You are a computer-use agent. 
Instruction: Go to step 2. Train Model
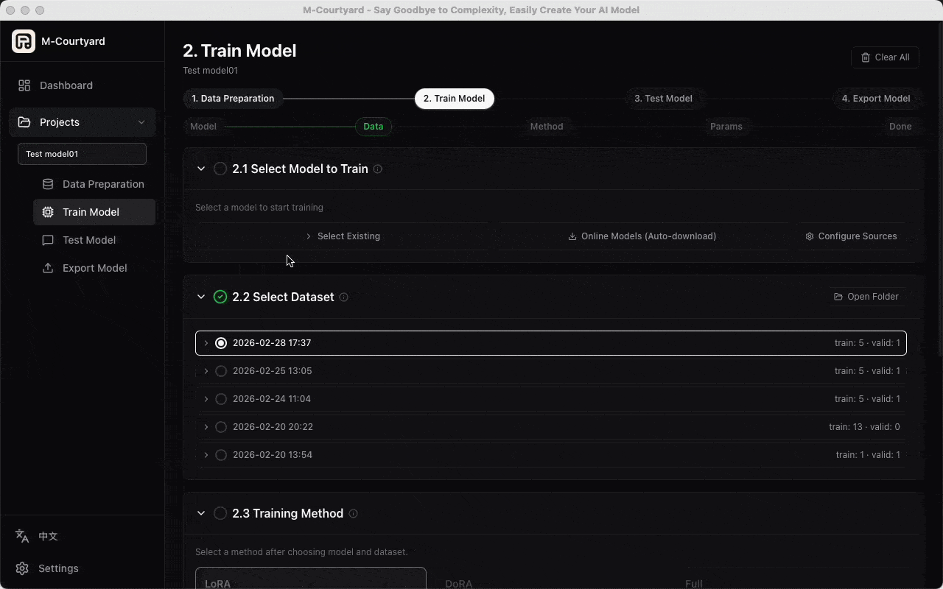[x=455, y=99]
